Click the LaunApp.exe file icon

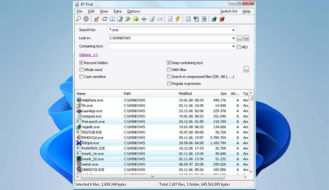pos(79,111)
